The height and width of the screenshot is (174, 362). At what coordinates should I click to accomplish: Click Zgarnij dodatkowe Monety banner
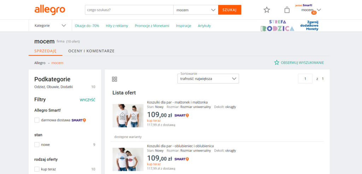309,26
